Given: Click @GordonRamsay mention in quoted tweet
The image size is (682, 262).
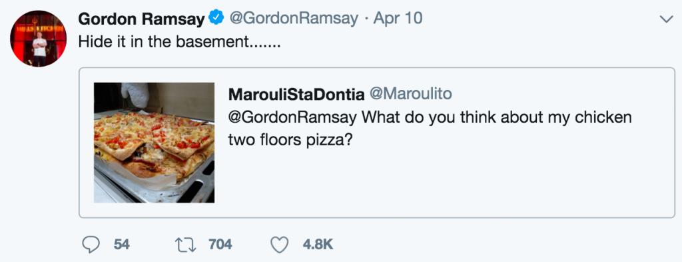Looking at the screenshot, I should click(293, 117).
